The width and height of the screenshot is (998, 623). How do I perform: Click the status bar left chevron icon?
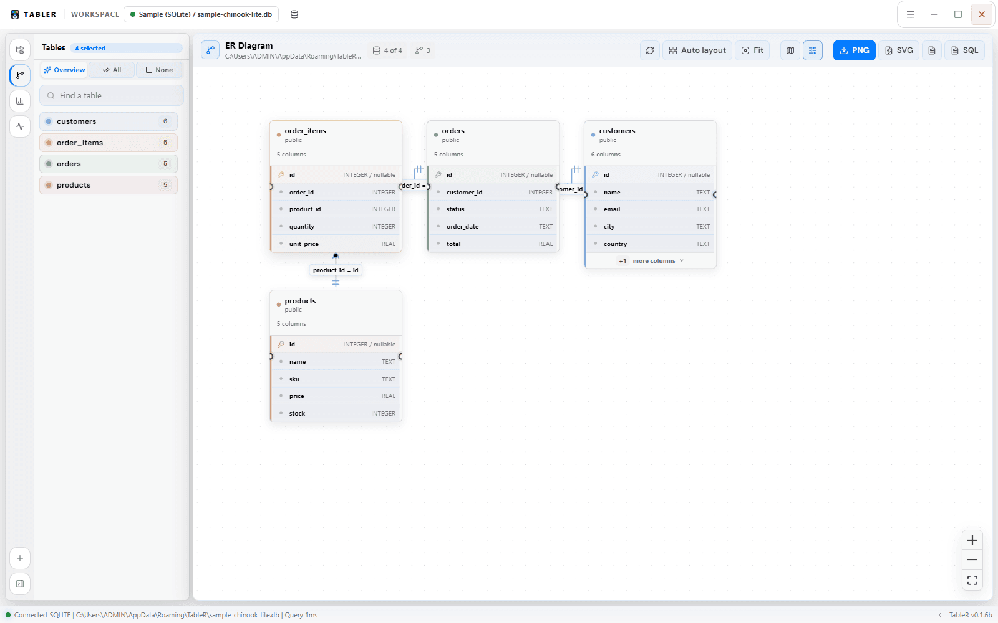940,615
